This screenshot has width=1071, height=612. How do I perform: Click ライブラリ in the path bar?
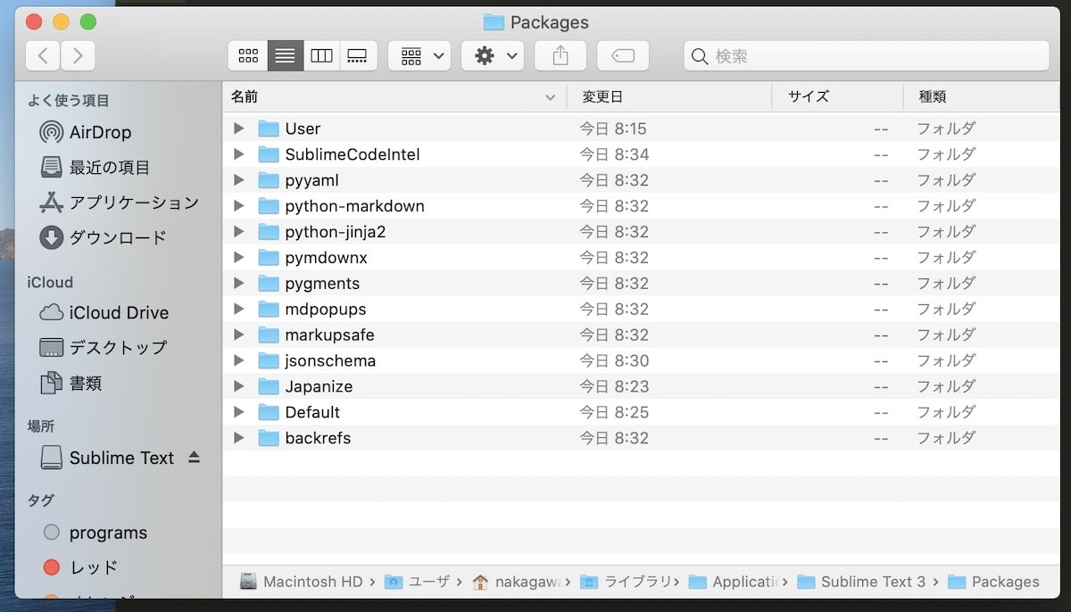(x=625, y=582)
